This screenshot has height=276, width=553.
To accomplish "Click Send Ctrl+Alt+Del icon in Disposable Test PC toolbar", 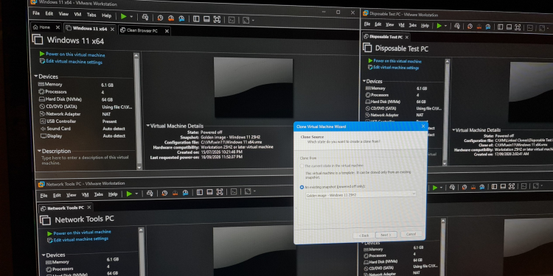I will 457,26.
